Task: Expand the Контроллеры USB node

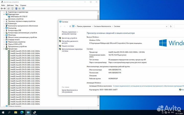Action: tap(4, 30)
